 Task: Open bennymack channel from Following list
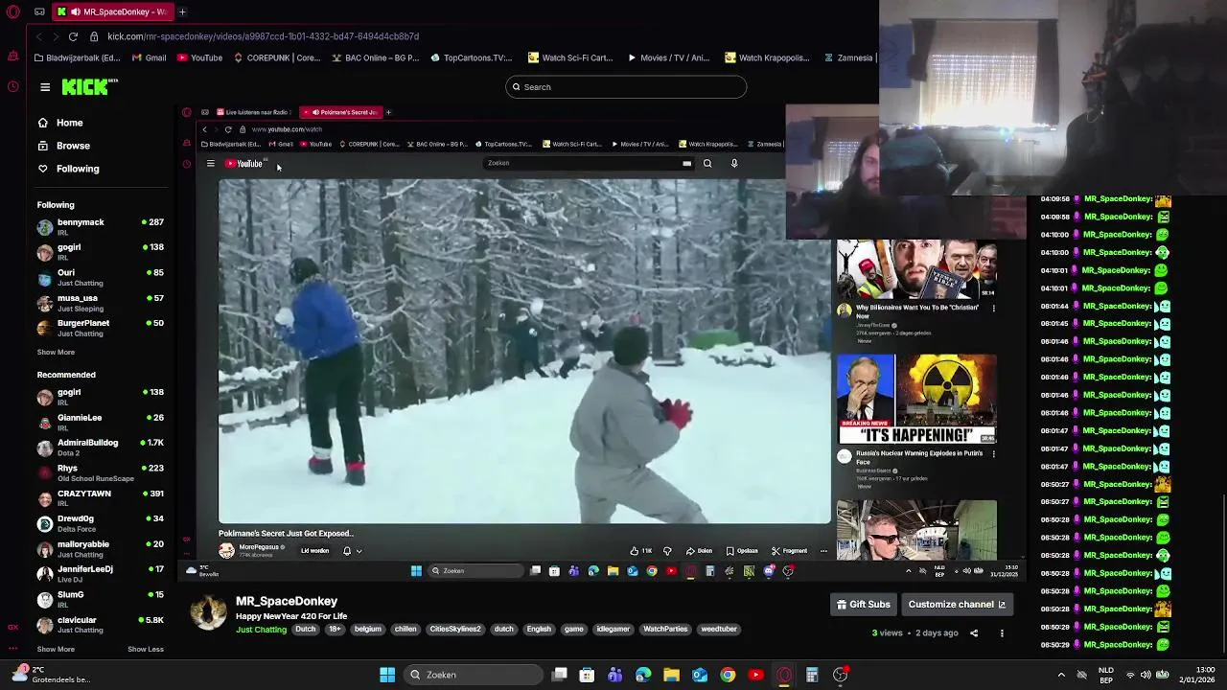101,226
